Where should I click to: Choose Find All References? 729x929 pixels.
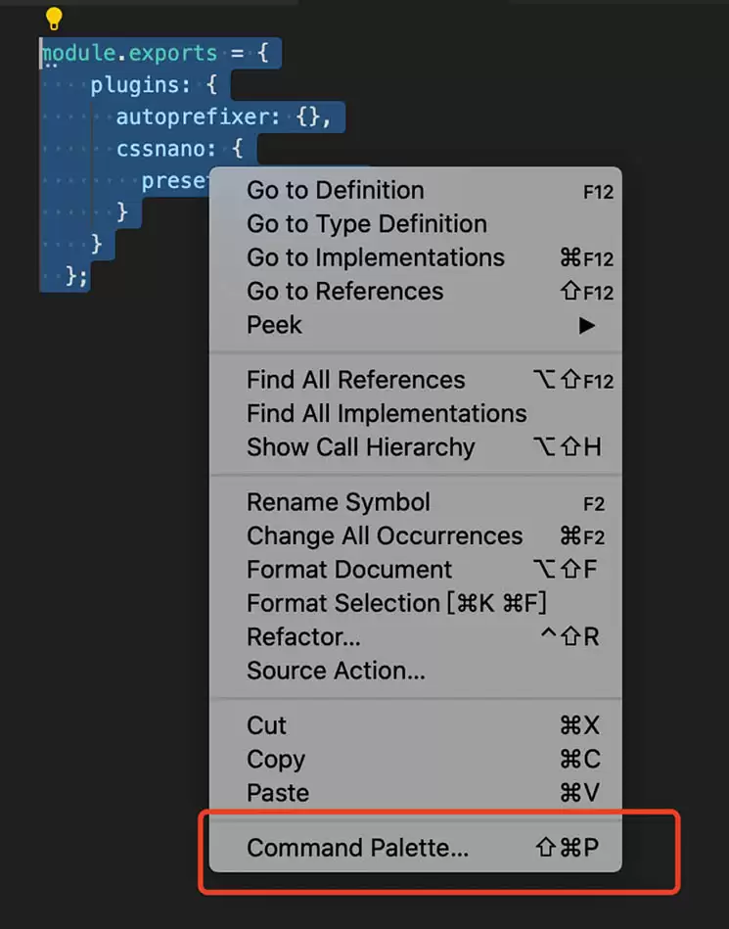pos(355,380)
